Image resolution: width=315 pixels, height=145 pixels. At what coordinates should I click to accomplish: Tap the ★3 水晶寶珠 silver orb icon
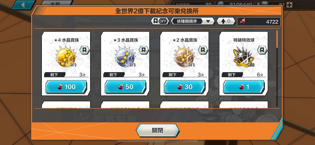click(x=125, y=57)
